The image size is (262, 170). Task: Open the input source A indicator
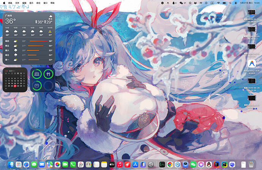[212, 3]
